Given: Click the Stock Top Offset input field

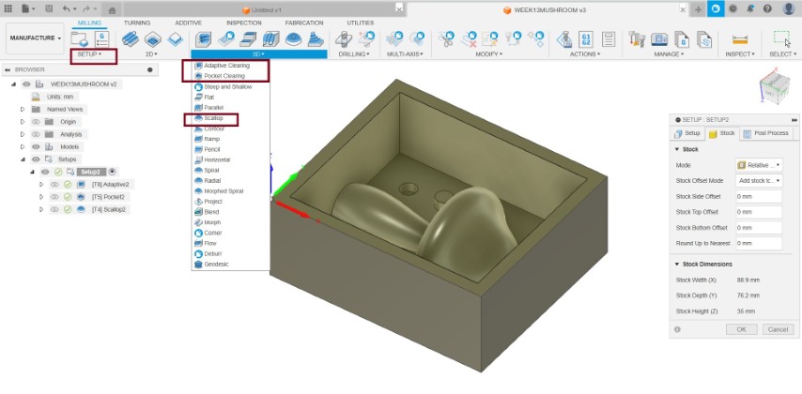Looking at the screenshot, I should 759,212.
